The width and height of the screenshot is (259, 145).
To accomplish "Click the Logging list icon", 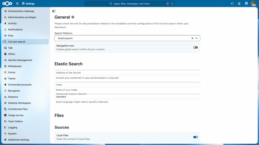I will pyautogui.click(x=5, y=128).
